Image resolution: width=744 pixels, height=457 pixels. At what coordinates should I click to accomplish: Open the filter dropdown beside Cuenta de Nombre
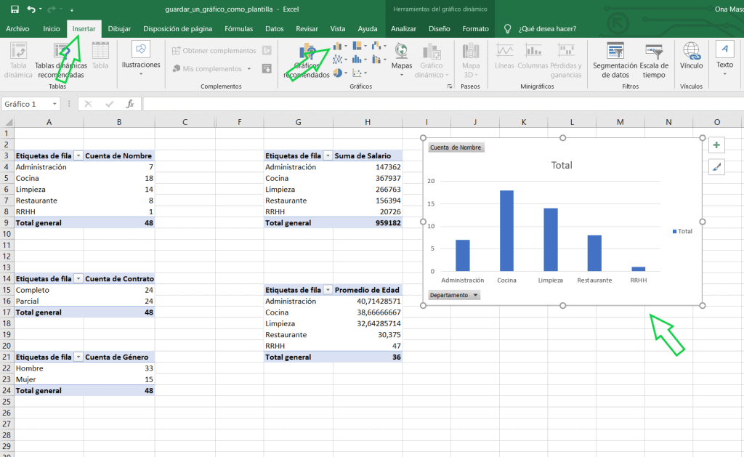[x=78, y=155]
